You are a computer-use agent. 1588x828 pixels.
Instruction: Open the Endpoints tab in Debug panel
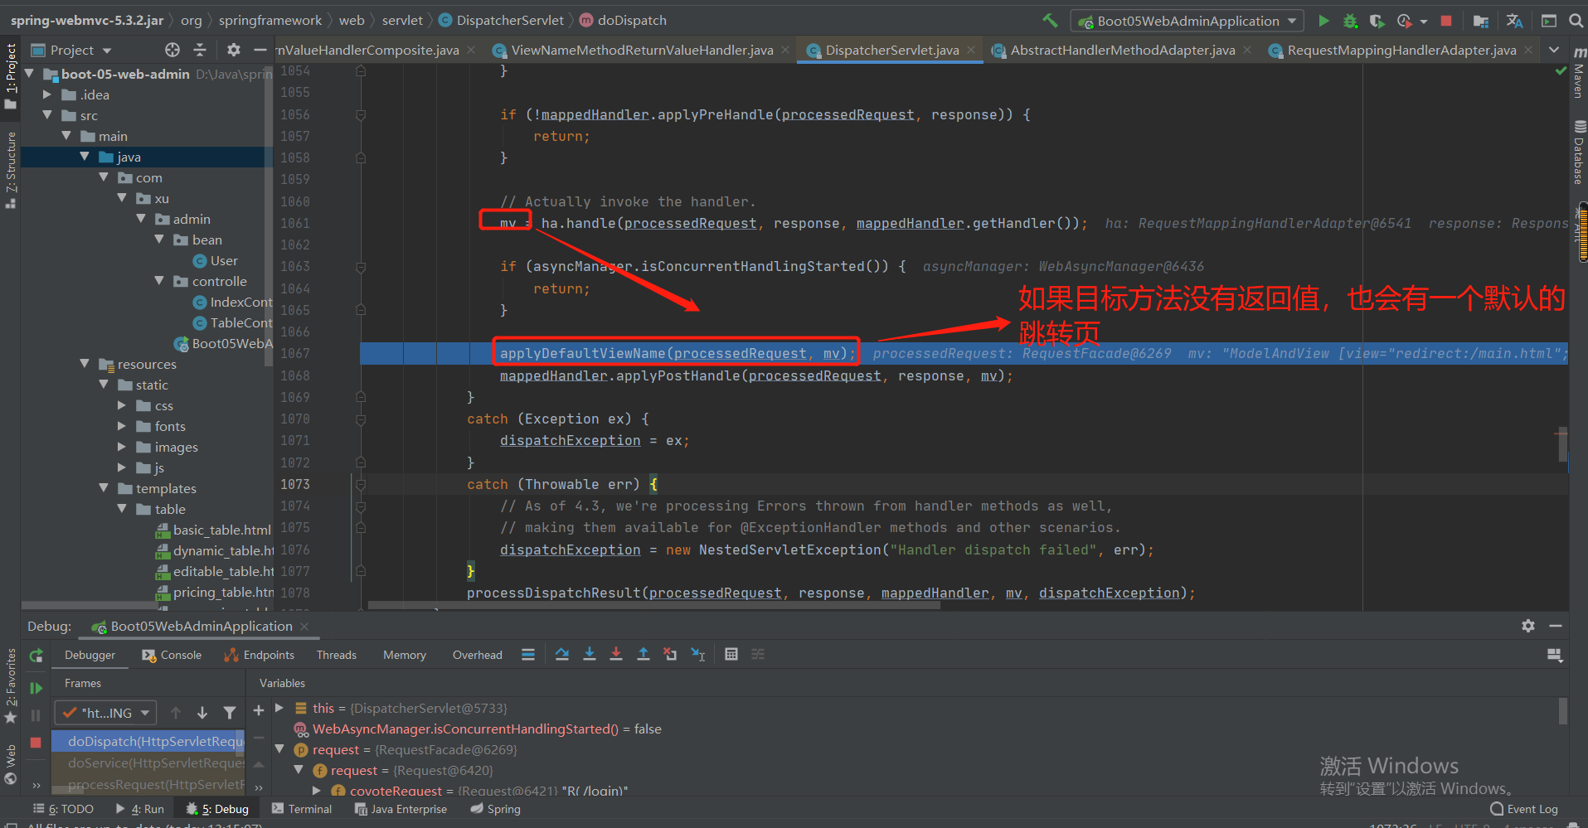click(x=260, y=655)
